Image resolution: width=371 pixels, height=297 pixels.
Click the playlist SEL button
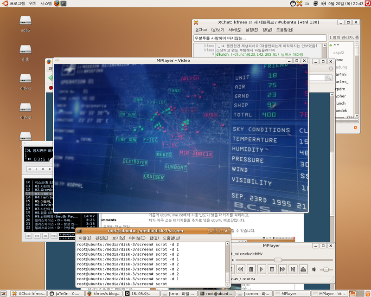tap(45, 236)
